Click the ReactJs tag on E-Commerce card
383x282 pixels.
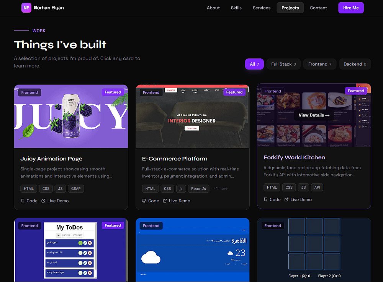(198, 189)
